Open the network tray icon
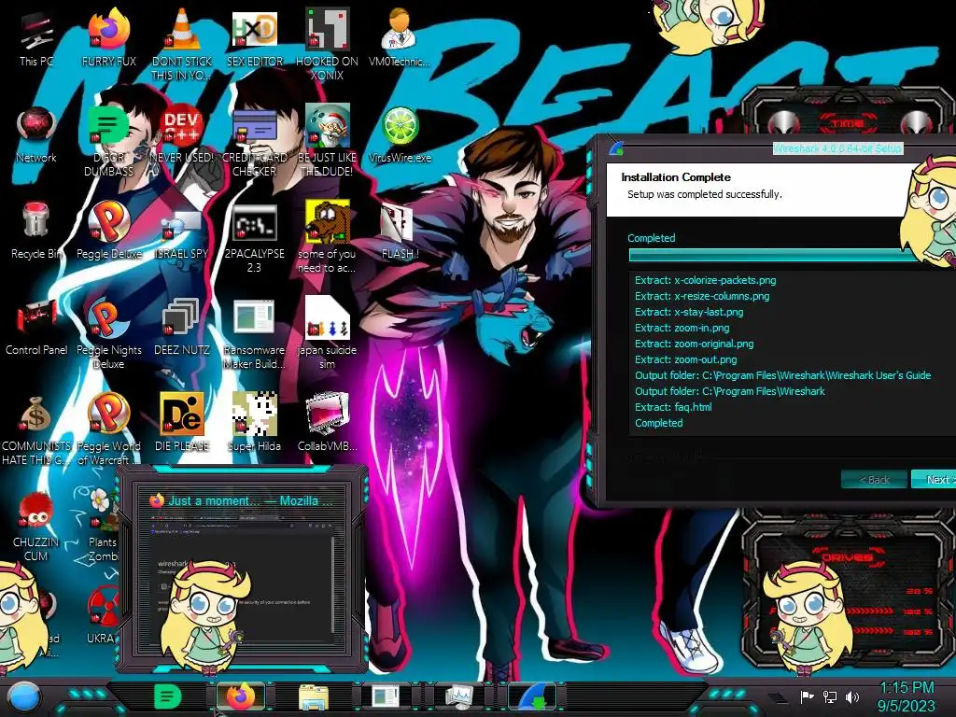Viewport: 956px width, 717px height. click(x=830, y=696)
